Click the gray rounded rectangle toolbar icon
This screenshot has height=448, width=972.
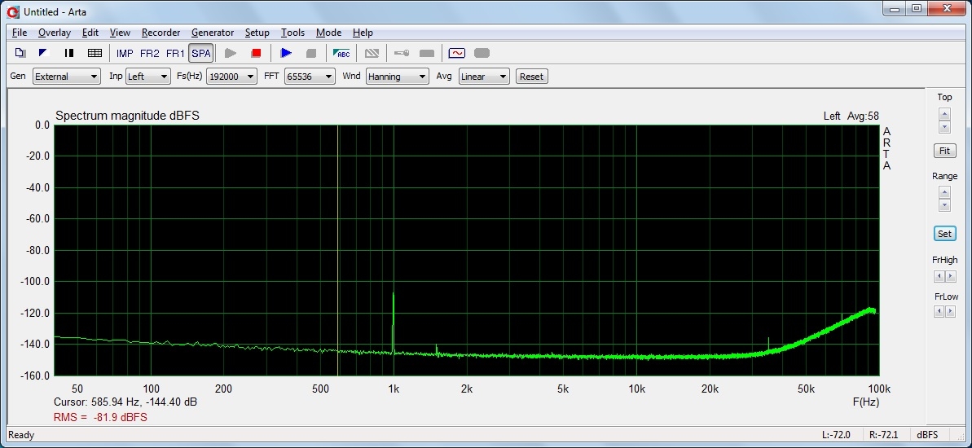coord(482,53)
